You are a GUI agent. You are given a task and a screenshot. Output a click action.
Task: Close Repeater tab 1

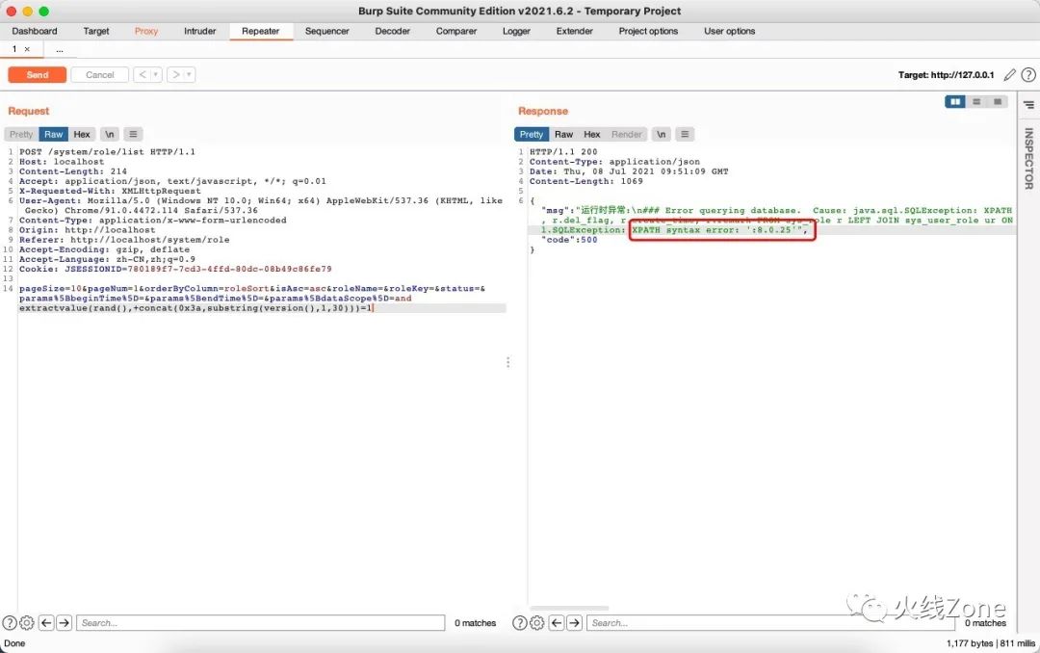pos(27,49)
